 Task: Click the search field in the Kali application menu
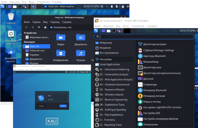click(x=144, y=37)
